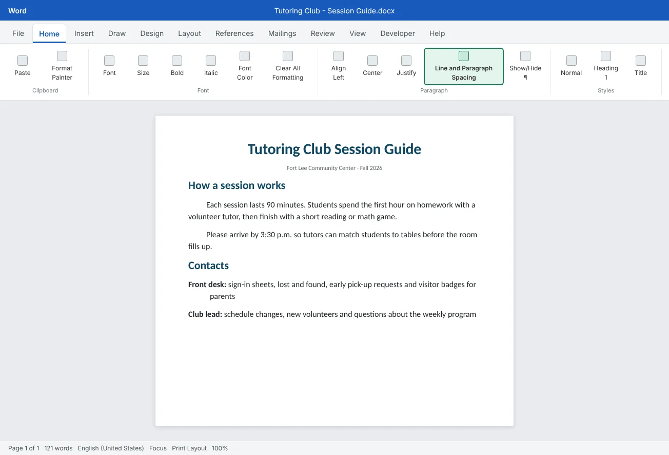Open the Font ribbon button
Image resolution: width=669 pixels, height=455 pixels.
[109, 66]
